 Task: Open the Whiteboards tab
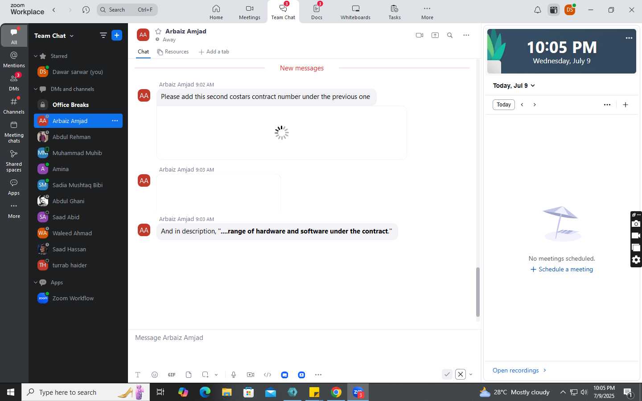355,12
